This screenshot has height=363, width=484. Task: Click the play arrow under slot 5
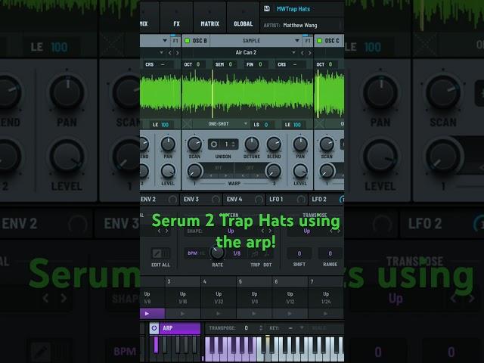[x=254, y=314]
